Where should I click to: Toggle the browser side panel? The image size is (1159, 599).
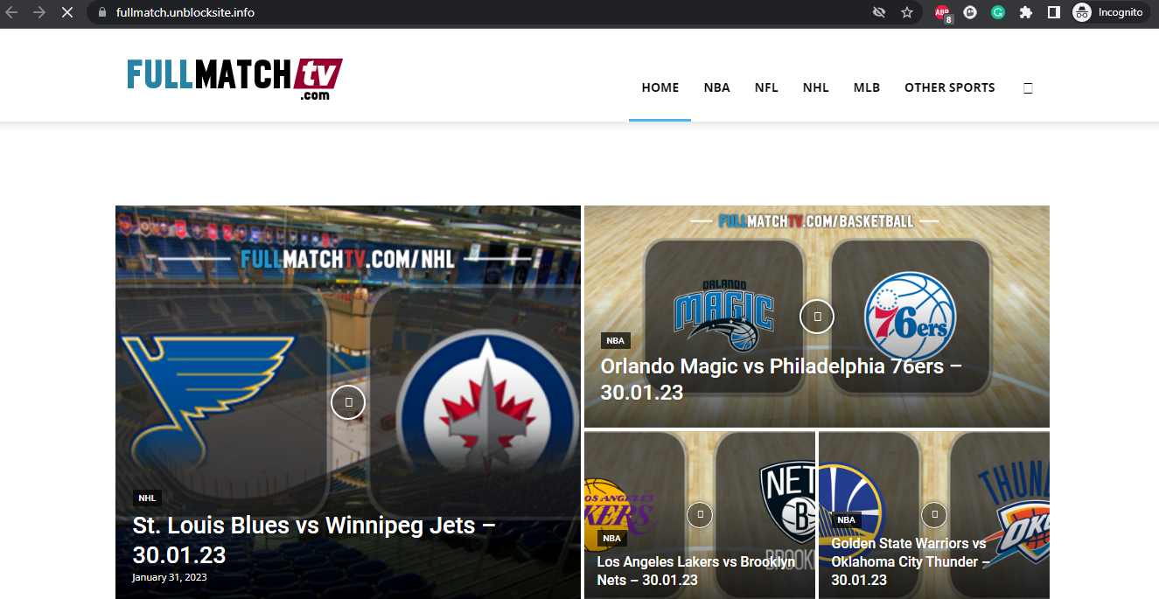pyautogui.click(x=1054, y=12)
